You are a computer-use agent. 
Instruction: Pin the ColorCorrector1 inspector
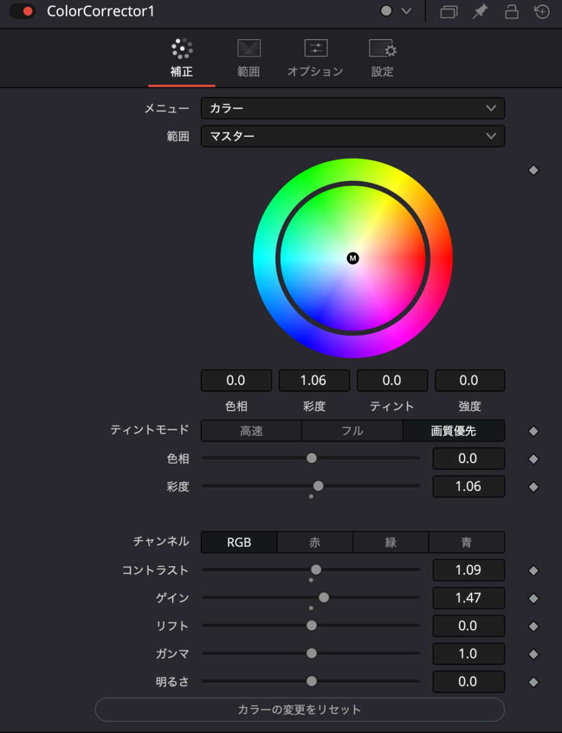click(480, 12)
